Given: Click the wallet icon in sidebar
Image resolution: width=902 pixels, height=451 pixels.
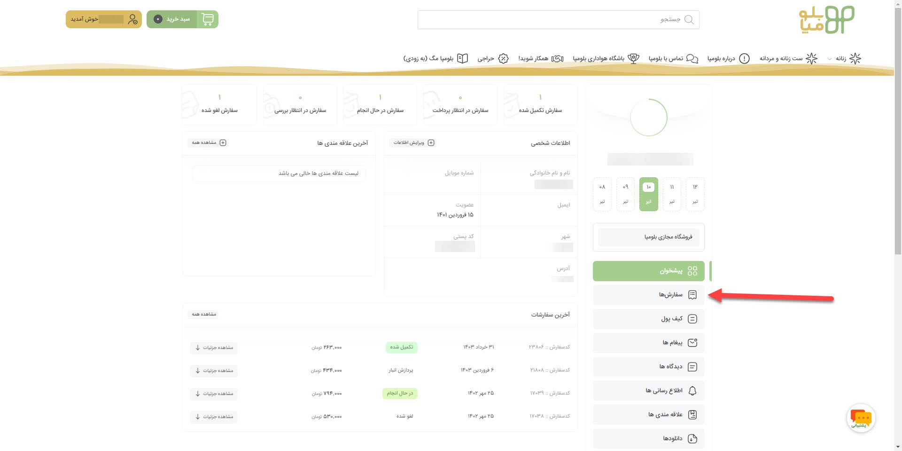Looking at the screenshot, I should (x=692, y=319).
